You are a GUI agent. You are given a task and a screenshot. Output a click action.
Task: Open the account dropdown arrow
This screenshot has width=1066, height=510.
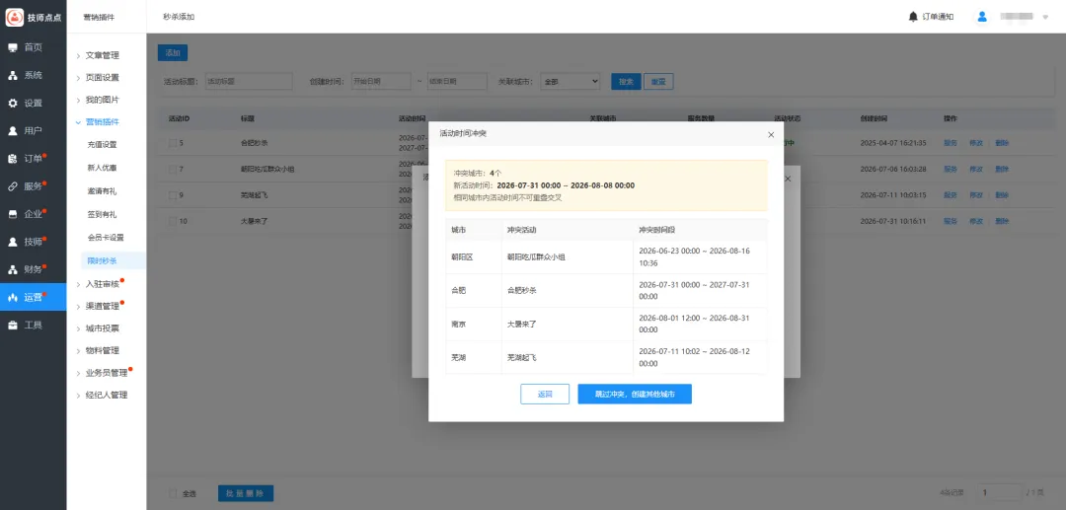1045,17
